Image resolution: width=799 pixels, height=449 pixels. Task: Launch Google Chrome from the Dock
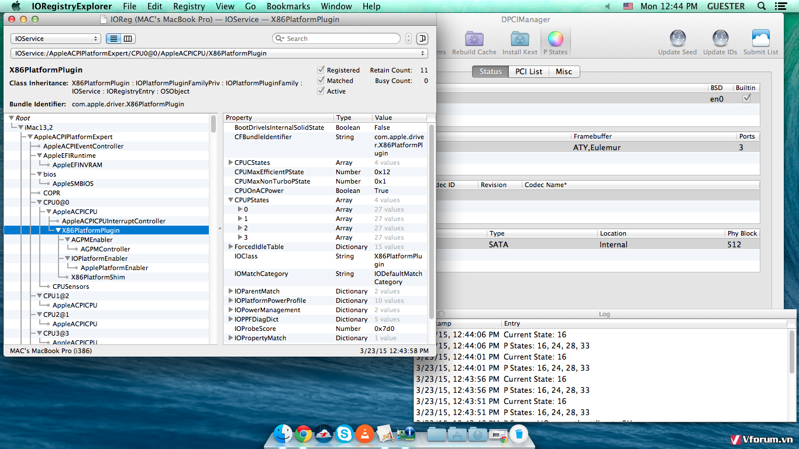(x=303, y=434)
